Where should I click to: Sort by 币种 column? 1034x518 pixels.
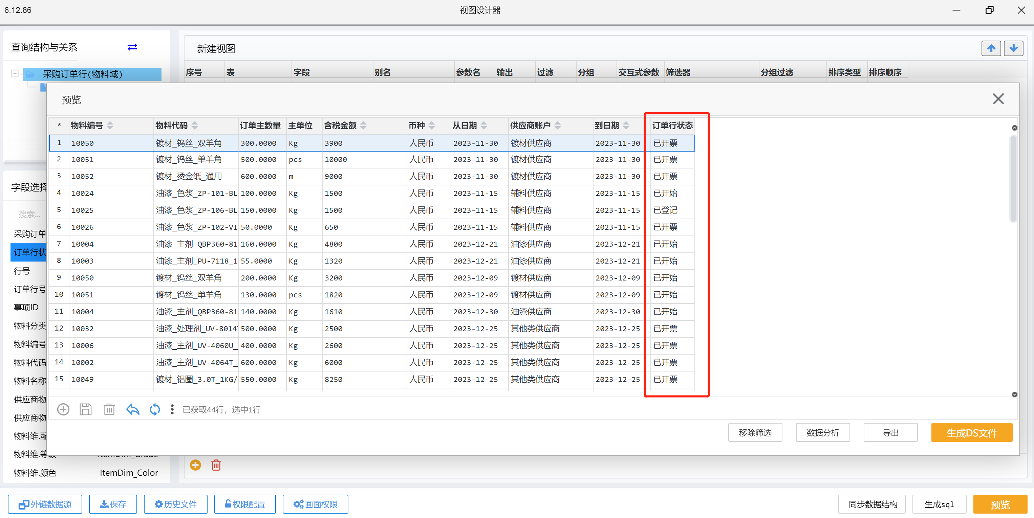(x=431, y=126)
